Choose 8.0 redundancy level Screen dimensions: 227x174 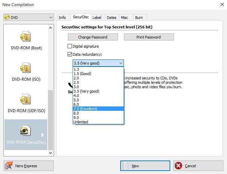(98, 113)
